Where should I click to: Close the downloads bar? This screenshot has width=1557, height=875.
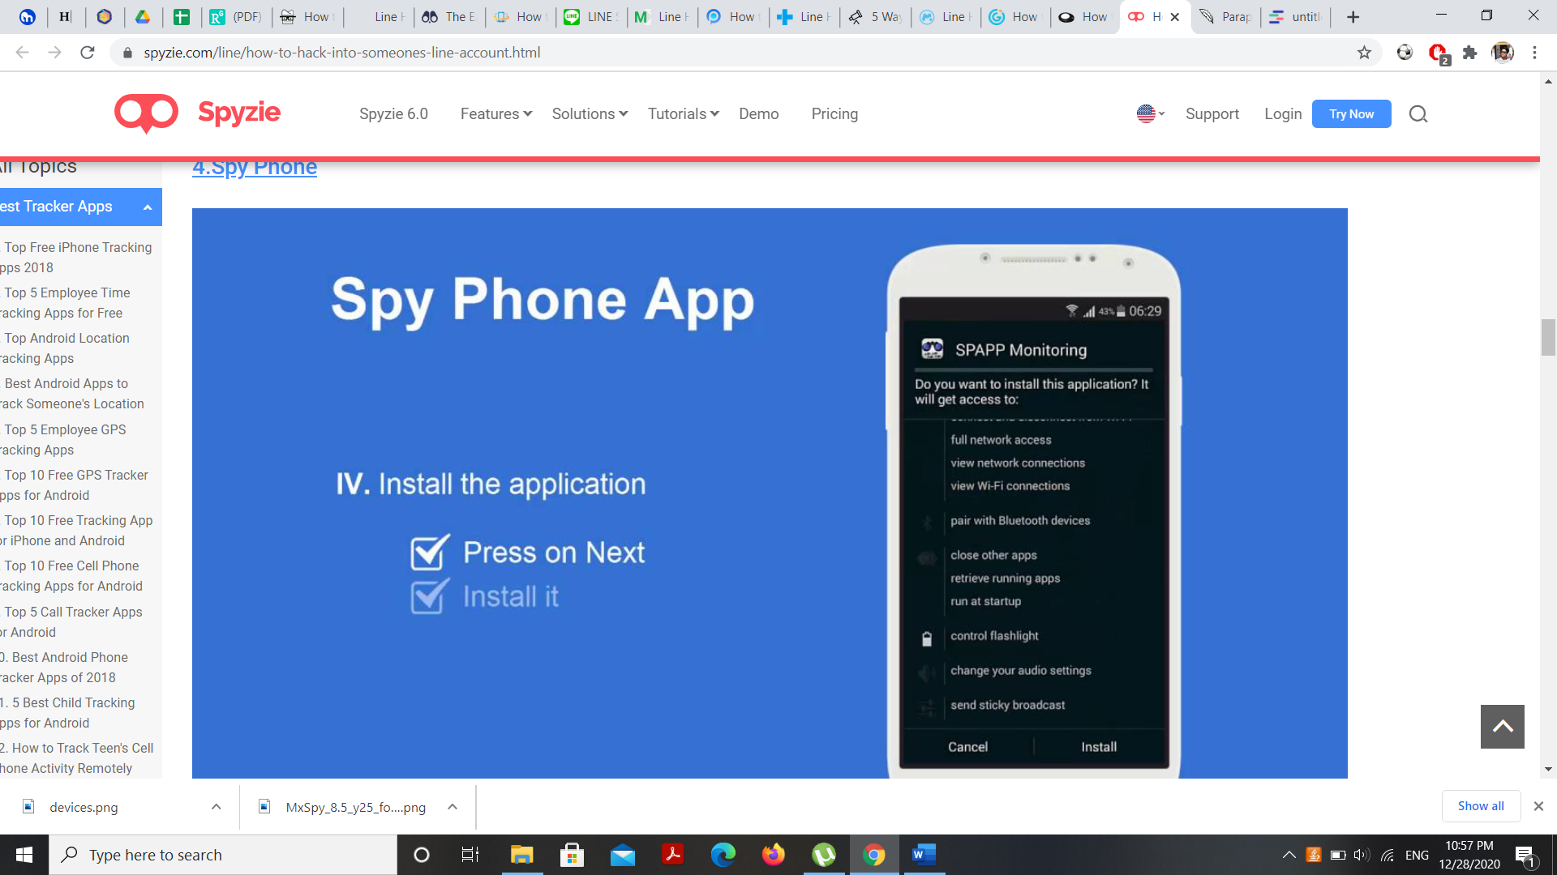tap(1538, 806)
